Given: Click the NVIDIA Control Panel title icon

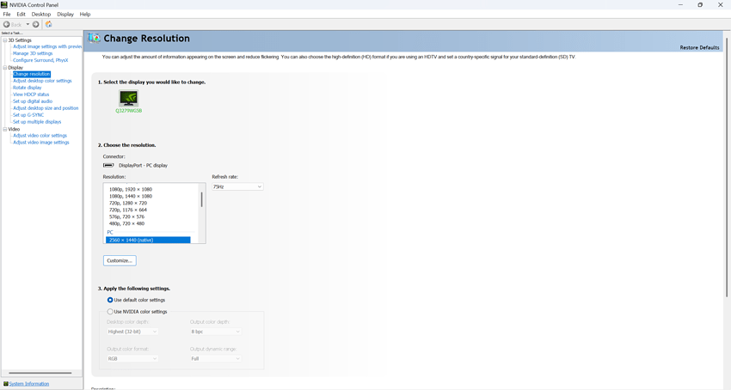Looking at the screenshot, I should tap(4, 4).
